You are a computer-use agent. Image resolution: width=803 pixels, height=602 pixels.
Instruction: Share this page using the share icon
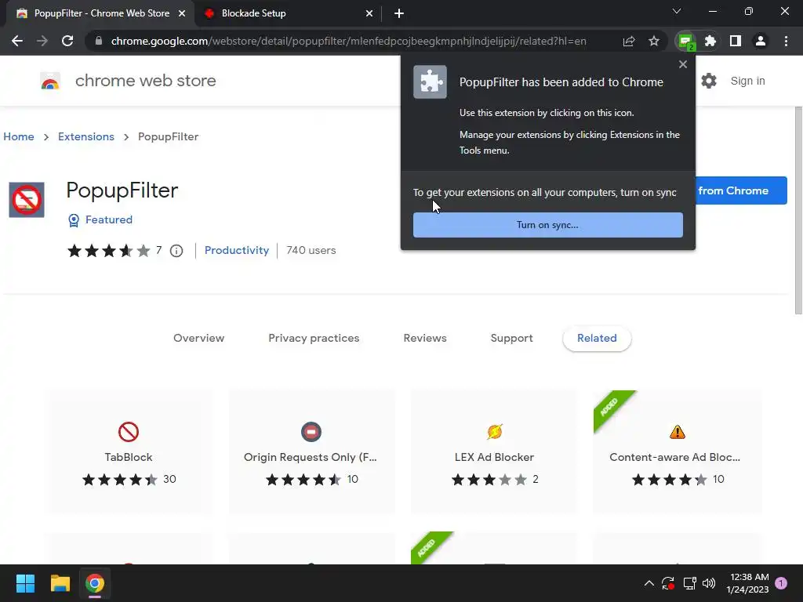point(629,41)
